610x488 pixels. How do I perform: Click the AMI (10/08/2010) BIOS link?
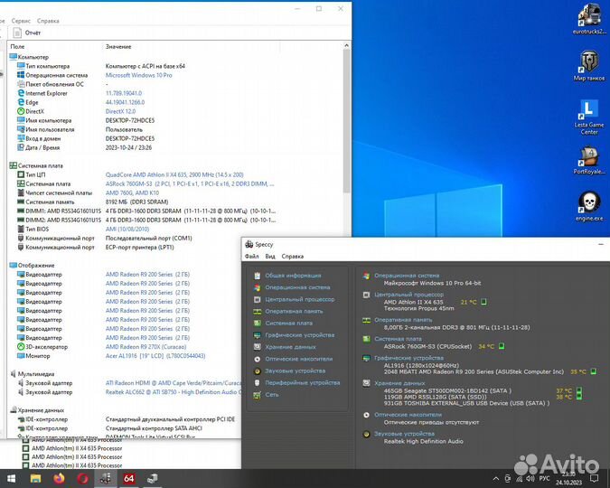[x=127, y=229]
